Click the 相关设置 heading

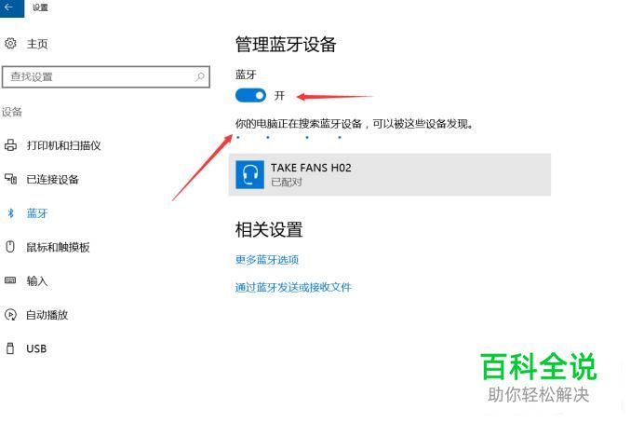tap(269, 229)
